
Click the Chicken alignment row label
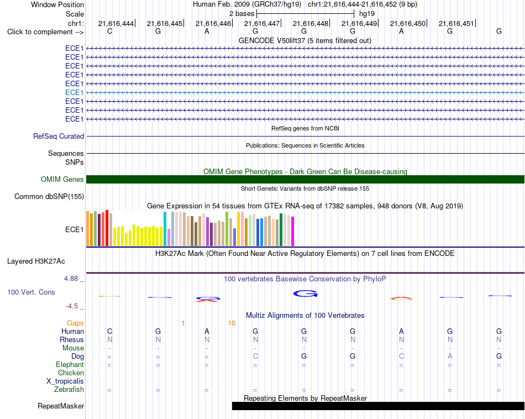(71, 373)
